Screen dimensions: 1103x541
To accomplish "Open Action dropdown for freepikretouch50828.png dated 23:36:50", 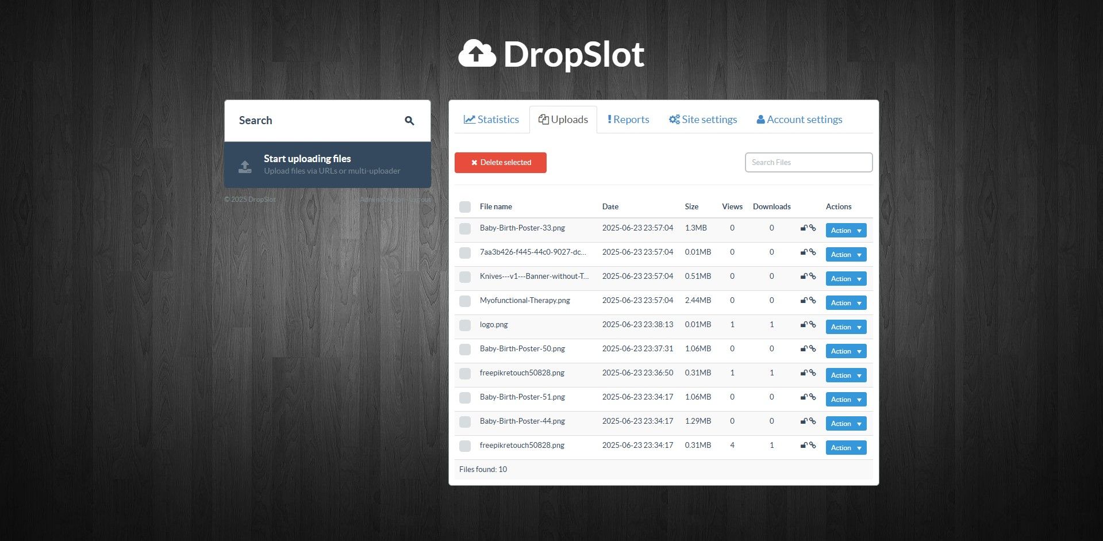I will tap(846, 375).
